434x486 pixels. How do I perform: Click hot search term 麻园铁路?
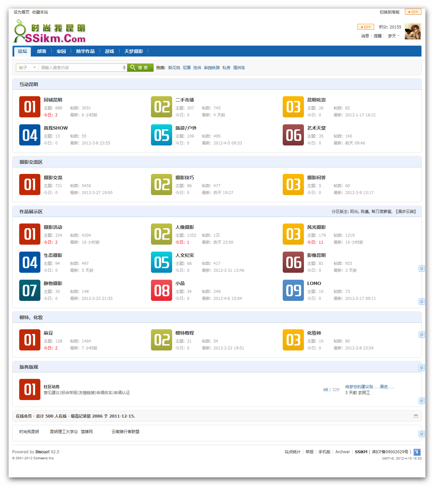(212, 67)
